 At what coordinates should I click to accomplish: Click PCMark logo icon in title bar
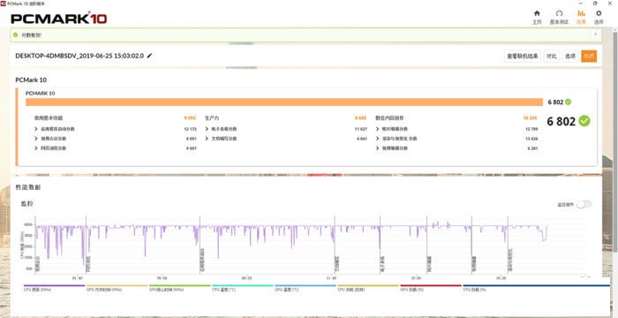[x=4, y=4]
